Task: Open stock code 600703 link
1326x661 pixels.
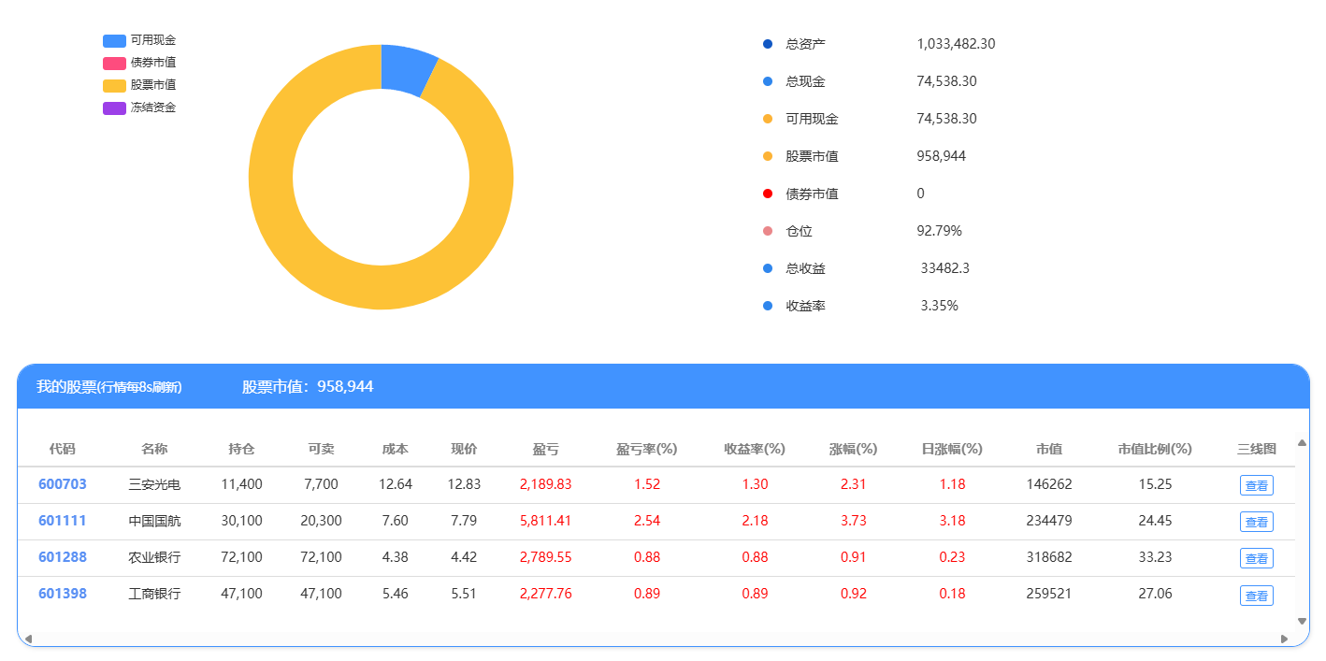Action: coord(63,484)
